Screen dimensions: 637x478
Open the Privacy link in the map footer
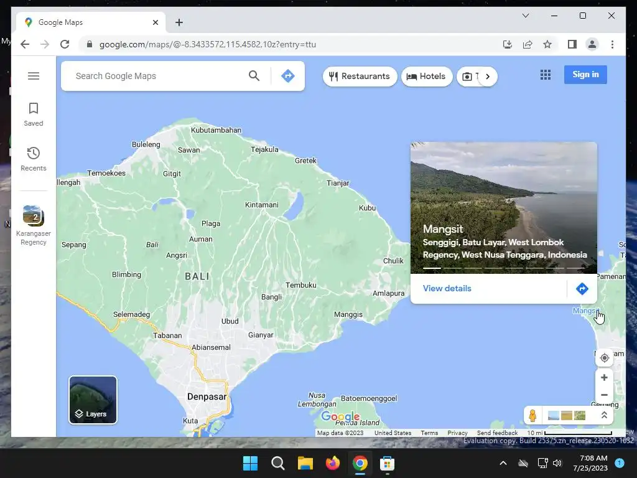click(457, 433)
